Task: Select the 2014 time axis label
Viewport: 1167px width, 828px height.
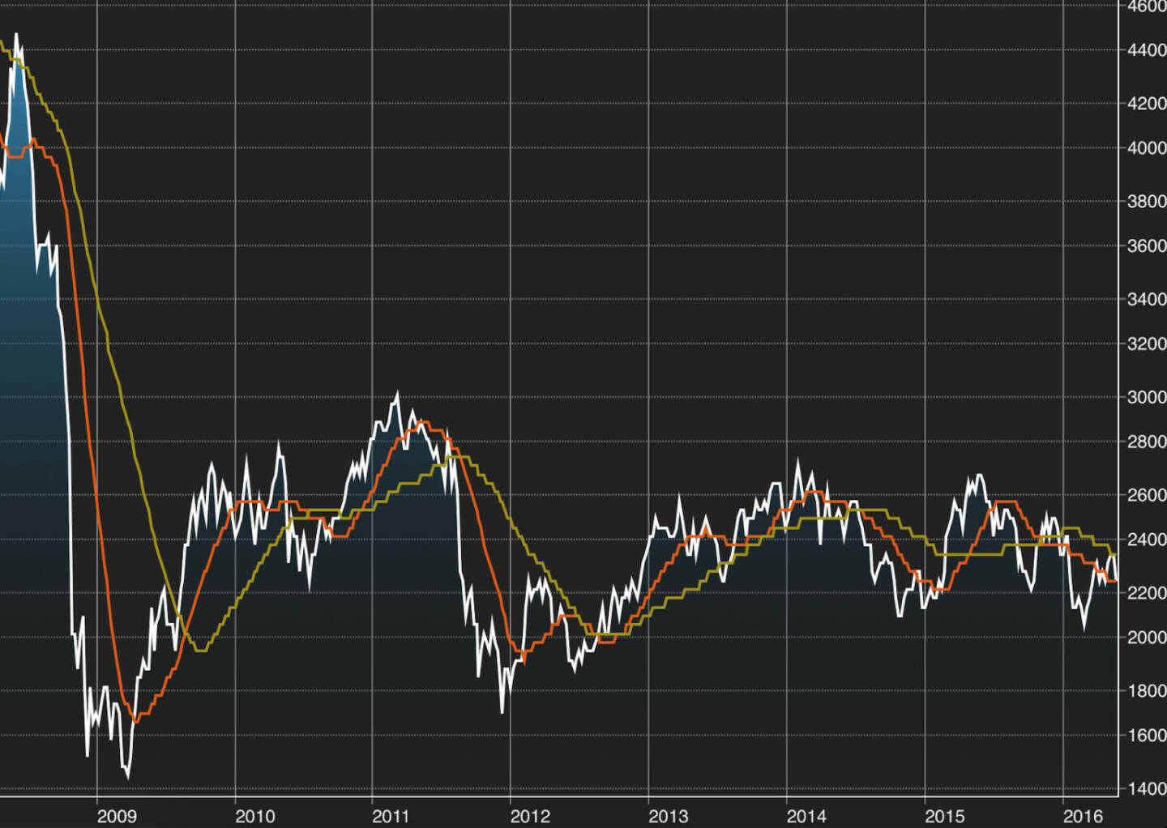Action: (x=806, y=816)
